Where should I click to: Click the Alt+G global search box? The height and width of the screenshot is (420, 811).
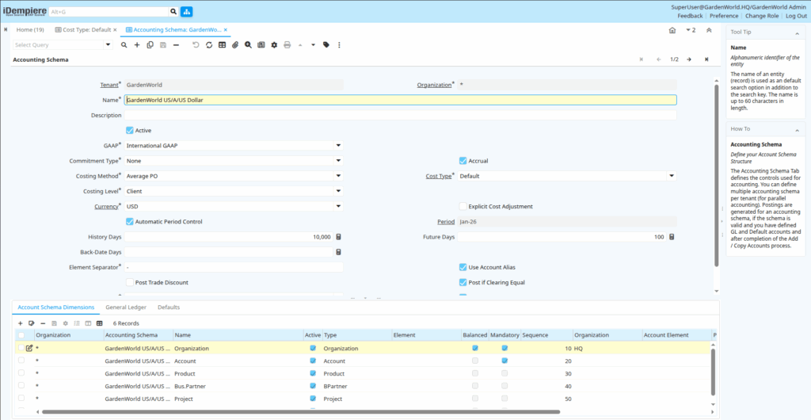(x=109, y=11)
